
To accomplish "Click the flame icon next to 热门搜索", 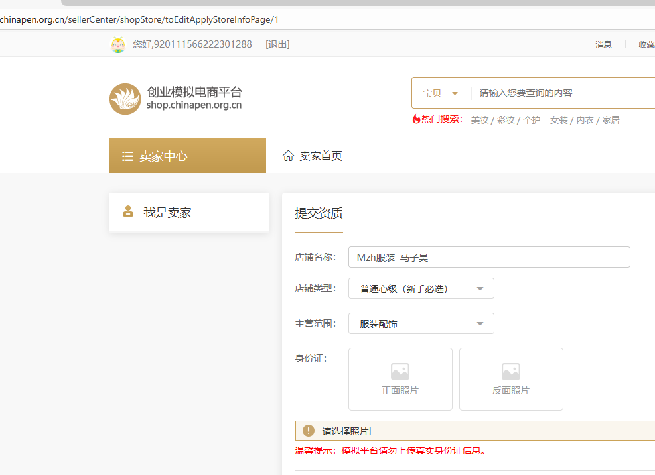I will click(x=417, y=119).
